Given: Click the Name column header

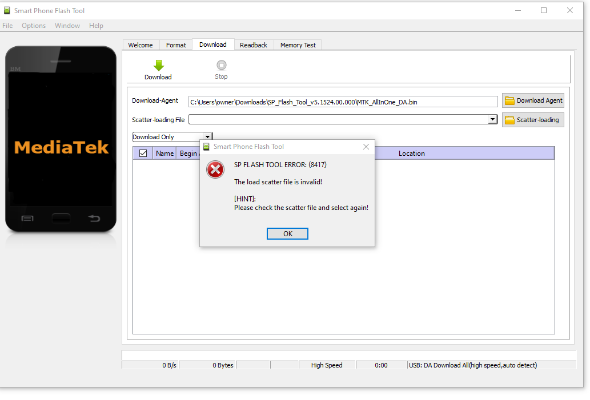Looking at the screenshot, I should coord(165,153).
